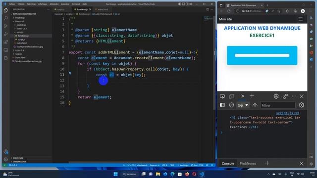Click the UTF-8 encoding in status bar
This screenshot has height=178, width=317.
(x=164, y=165)
